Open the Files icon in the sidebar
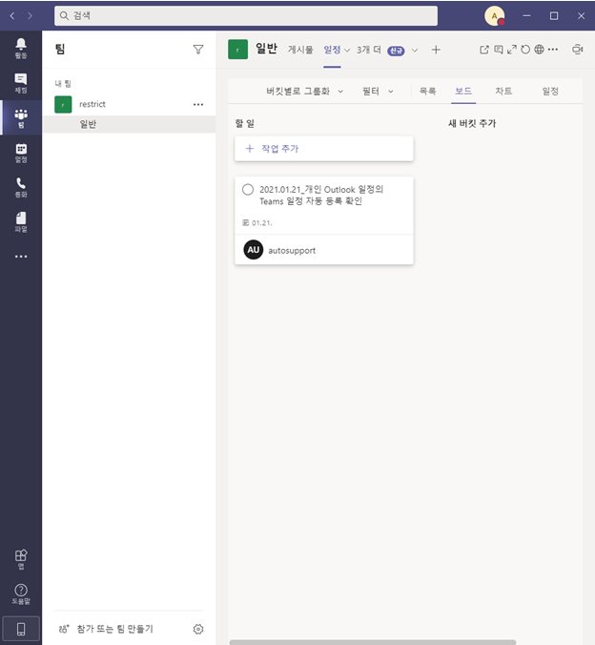The width and height of the screenshot is (595, 645). point(21,222)
